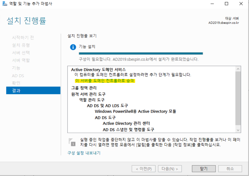
Task: Click the Active Directory 관리 센터 entry
Action: [x=126, y=123]
